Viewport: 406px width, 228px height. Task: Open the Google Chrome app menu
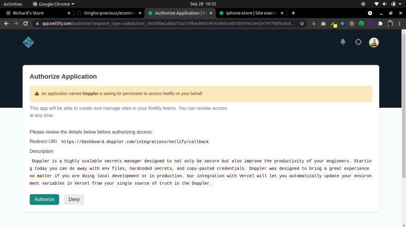(54, 4)
